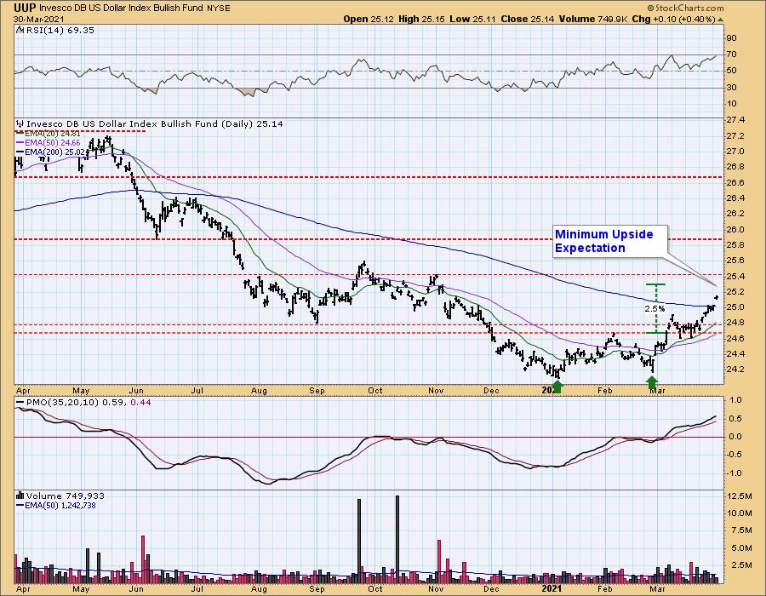
Task: Click the bar icon before Volume 749,933
Action: [20, 496]
